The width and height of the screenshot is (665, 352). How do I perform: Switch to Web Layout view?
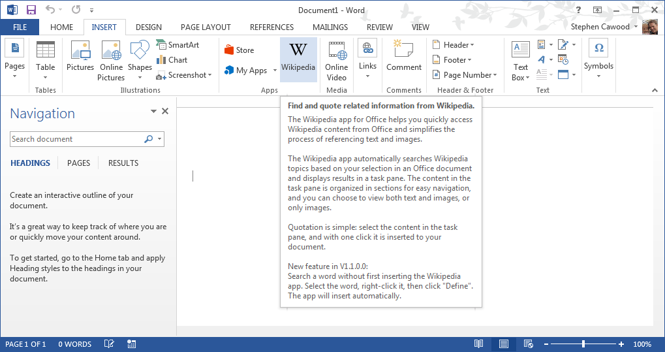tap(528, 344)
